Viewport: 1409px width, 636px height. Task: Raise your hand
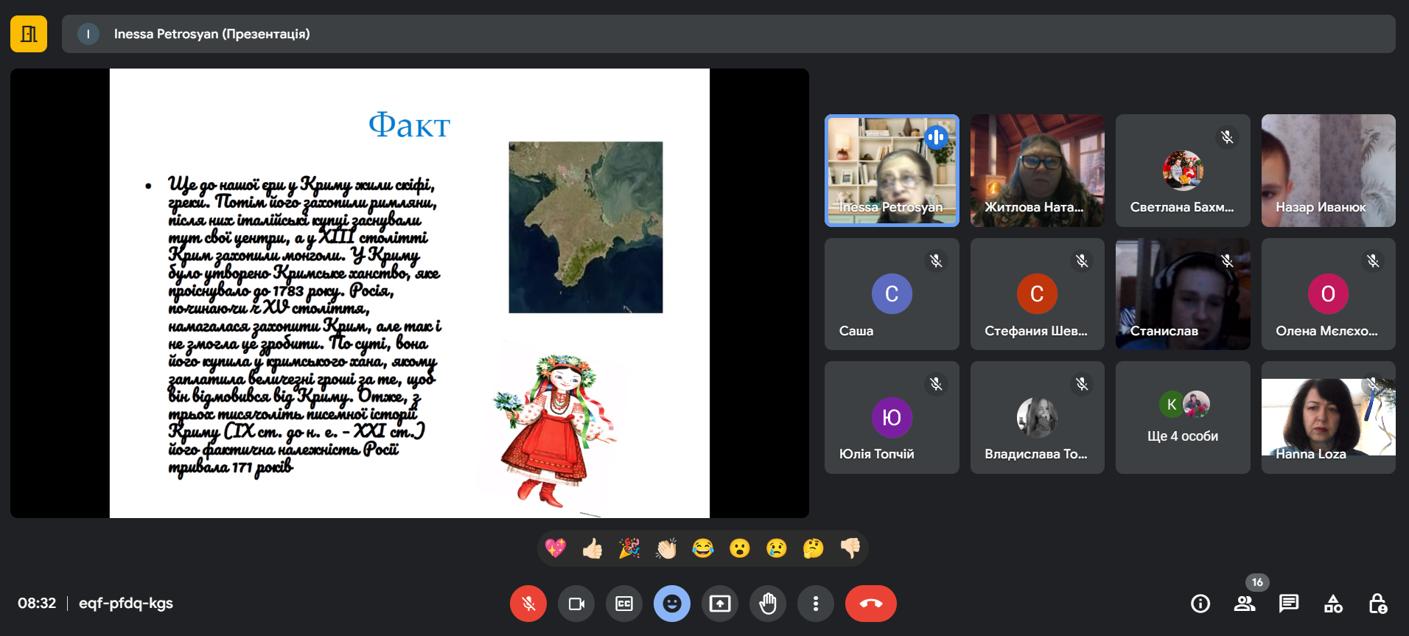point(768,604)
